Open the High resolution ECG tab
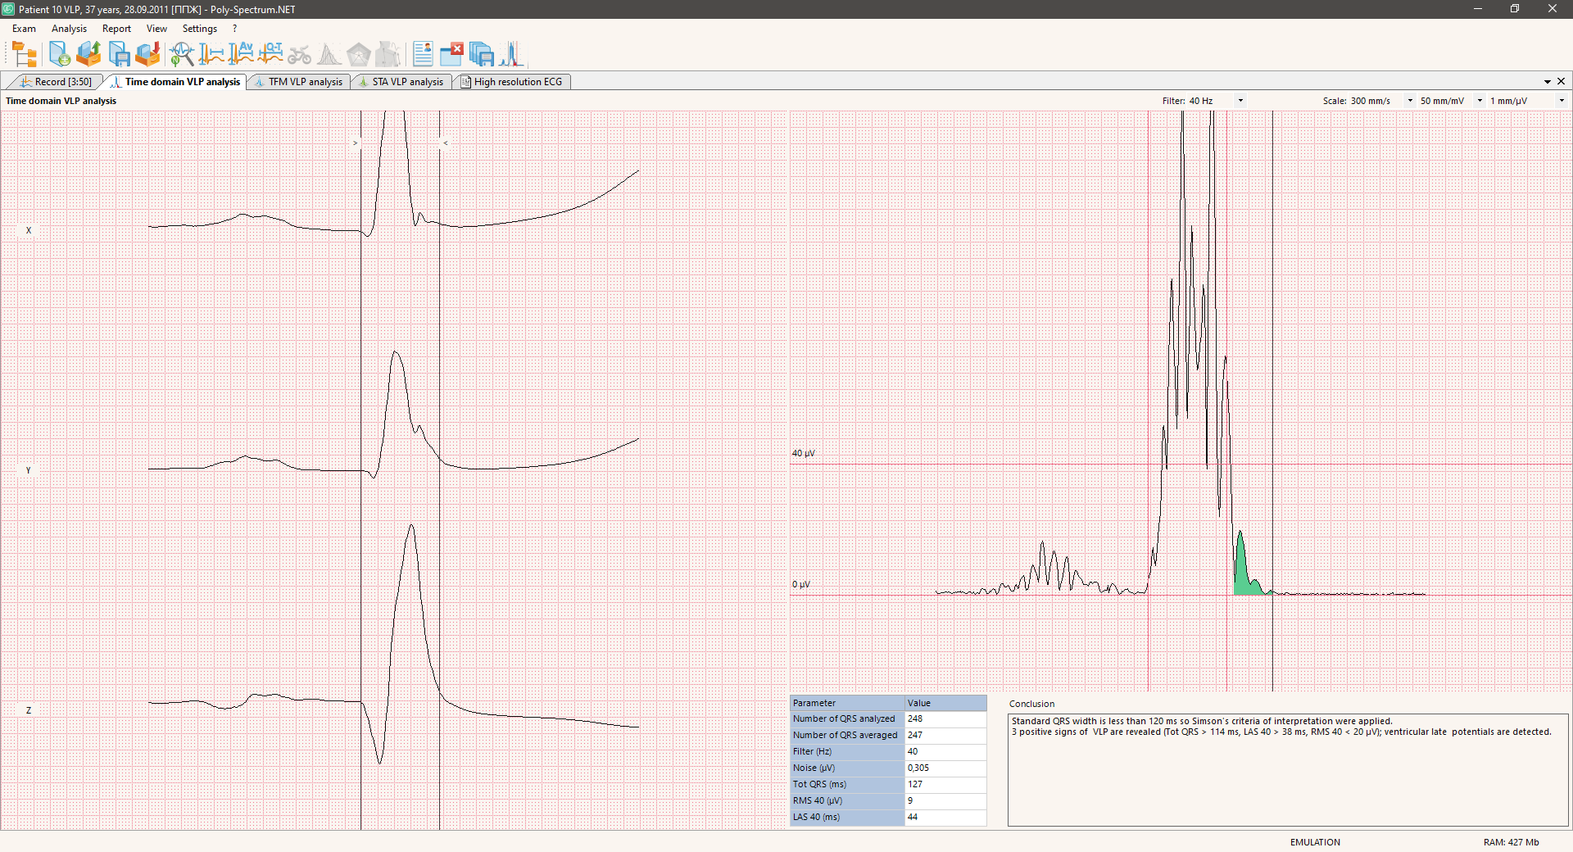 point(511,82)
